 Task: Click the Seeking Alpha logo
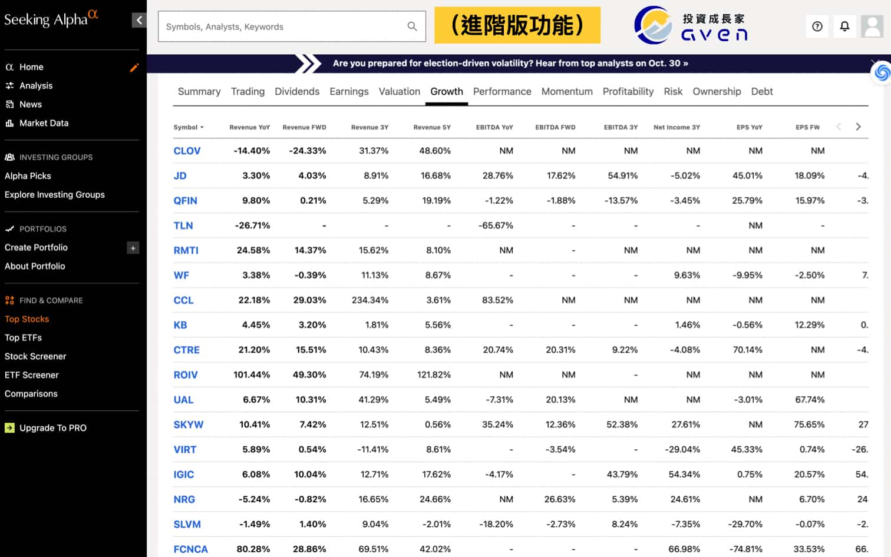pos(51,18)
